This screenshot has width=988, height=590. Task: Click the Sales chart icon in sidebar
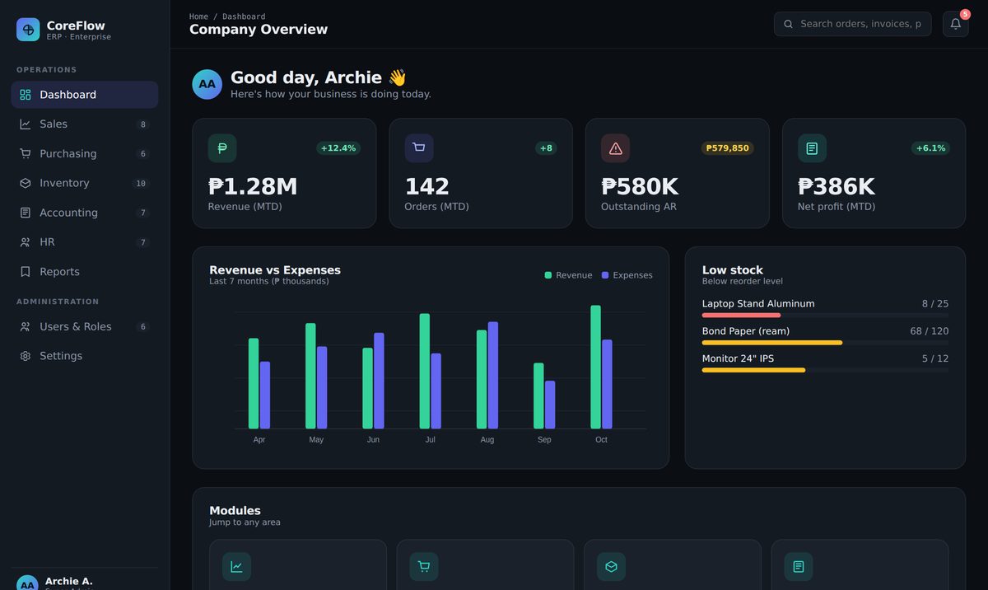[x=26, y=124]
